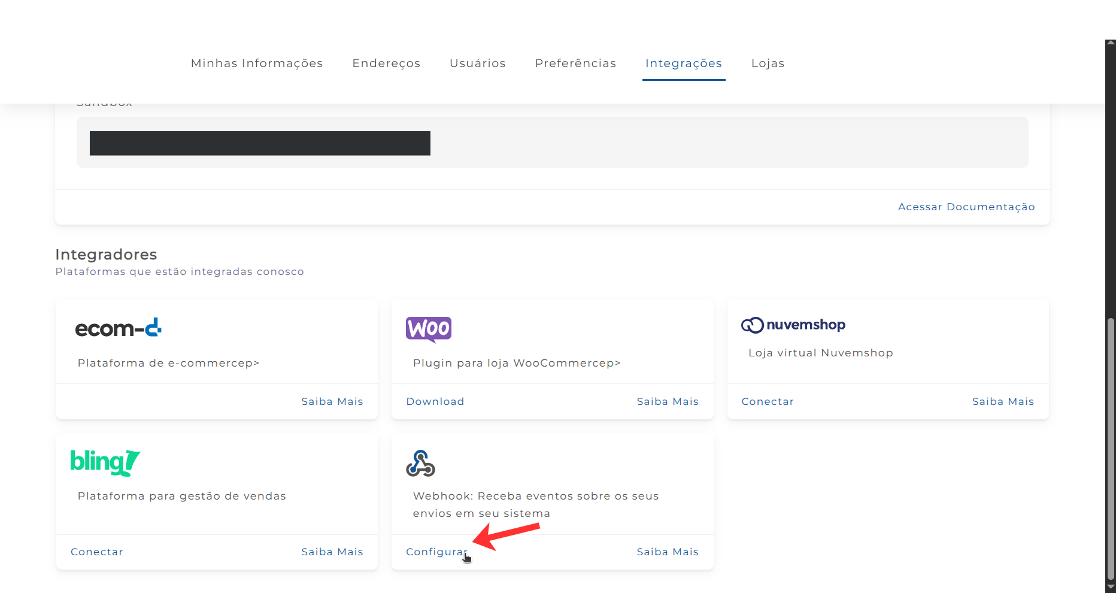Click the page vertical scrollbar thumb
The height and width of the screenshot is (593, 1116).
point(1111,449)
